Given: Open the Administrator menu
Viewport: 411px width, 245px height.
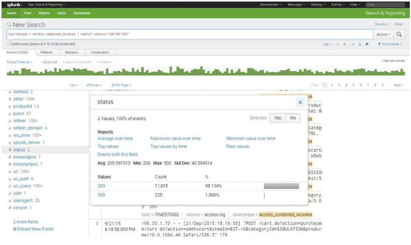Looking at the screenshot, I should click(x=271, y=5).
